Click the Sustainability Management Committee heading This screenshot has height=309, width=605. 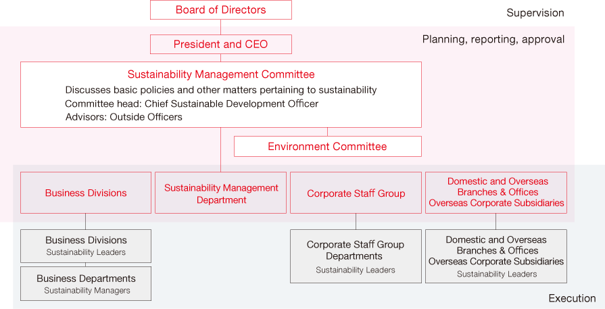click(x=221, y=74)
